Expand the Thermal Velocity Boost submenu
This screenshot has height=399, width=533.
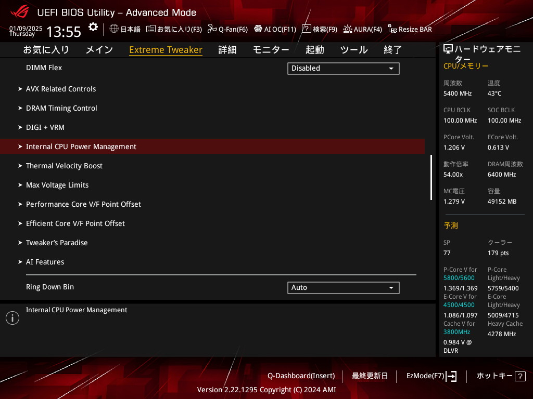[x=64, y=166]
